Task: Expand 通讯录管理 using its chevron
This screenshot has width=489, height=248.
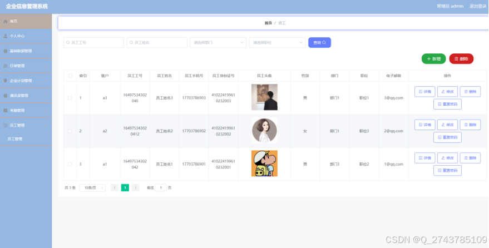Action: point(45,96)
